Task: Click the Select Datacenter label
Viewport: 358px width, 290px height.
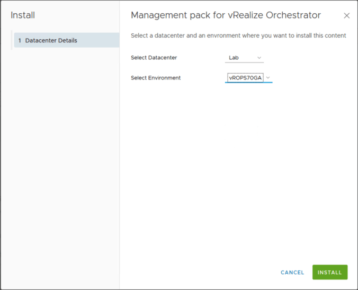Action: pyautogui.click(x=154, y=58)
